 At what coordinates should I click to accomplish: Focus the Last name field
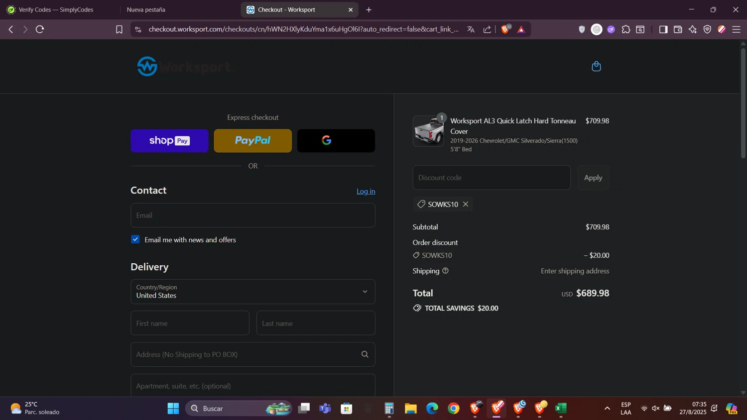[x=316, y=323]
